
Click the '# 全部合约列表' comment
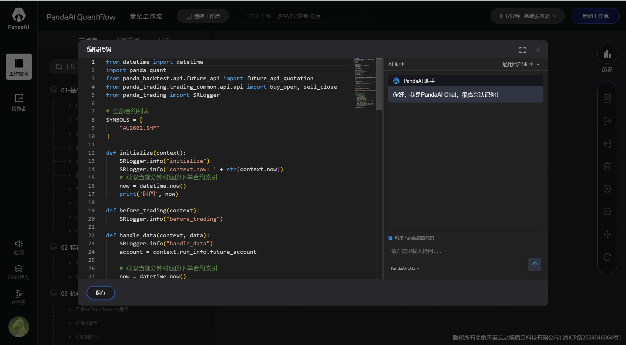128,111
